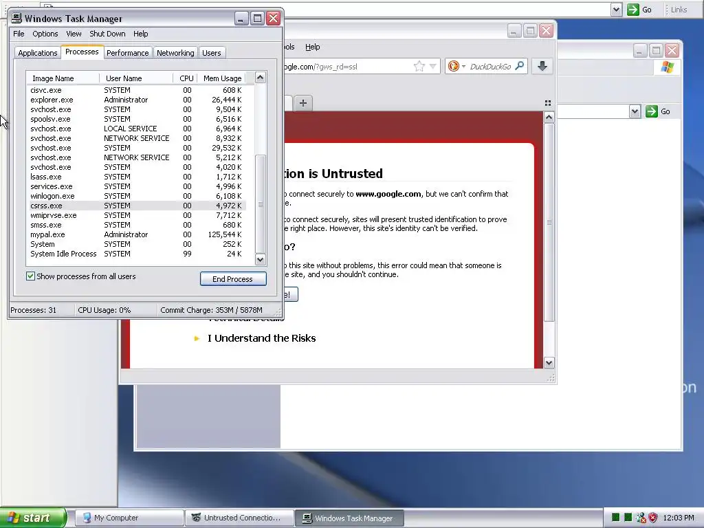Switch to Untrusted Connection taskbar button
Screen dimensions: 704x528
(x=240, y=518)
